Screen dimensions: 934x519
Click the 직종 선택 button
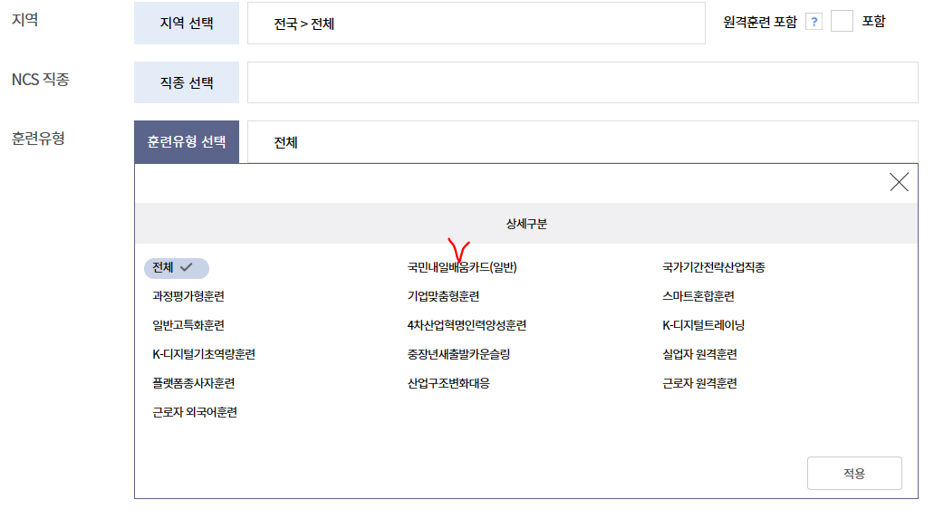point(187,82)
